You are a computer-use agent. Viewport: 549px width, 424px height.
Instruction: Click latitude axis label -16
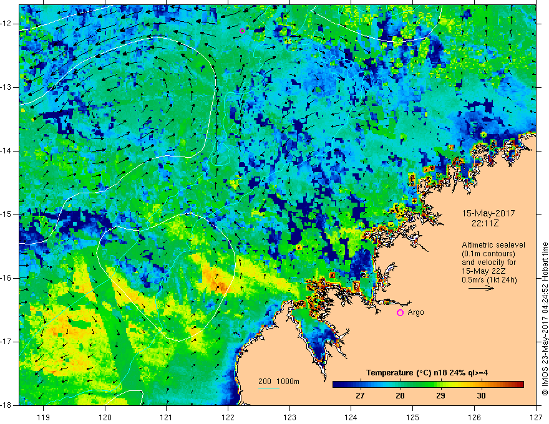[6, 278]
